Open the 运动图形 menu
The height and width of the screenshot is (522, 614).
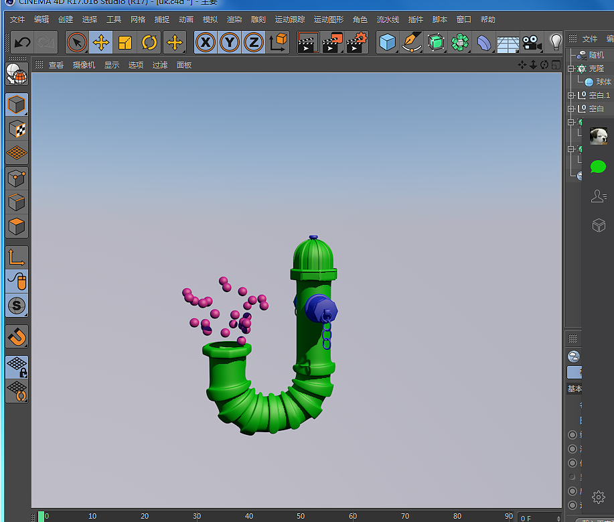click(329, 19)
